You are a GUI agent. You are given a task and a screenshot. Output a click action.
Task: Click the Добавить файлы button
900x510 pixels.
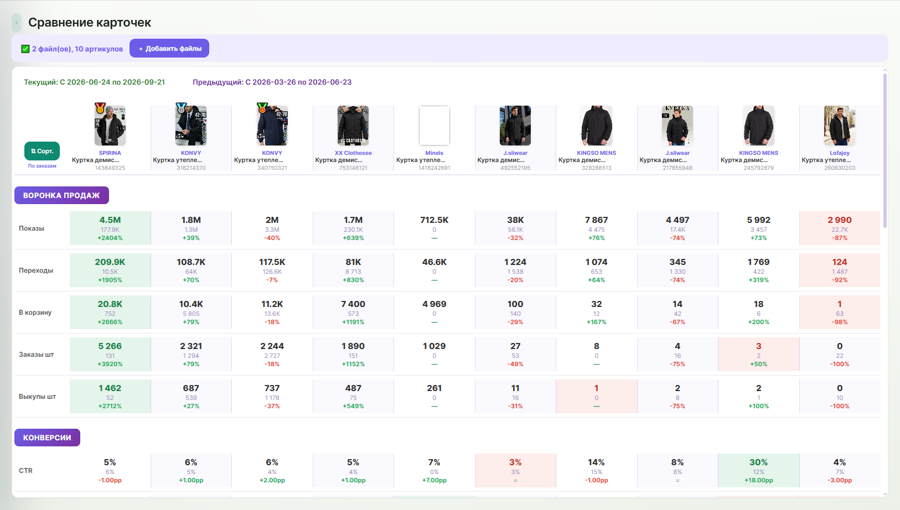point(169,48)
